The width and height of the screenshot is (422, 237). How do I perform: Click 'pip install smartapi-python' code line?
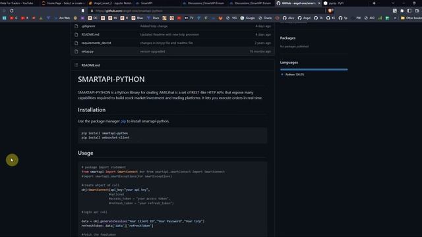[105, 133]
